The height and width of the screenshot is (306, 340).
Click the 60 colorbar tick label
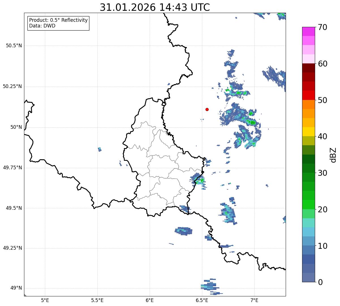(322, 64)
